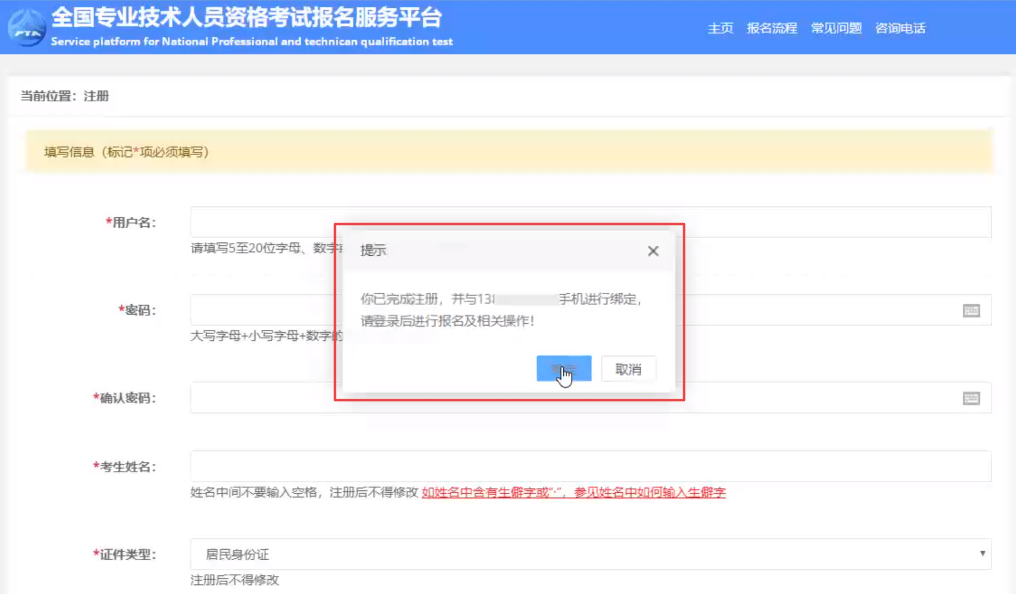Click the PTA logo in the header
1016x594 pixels.
27,28
